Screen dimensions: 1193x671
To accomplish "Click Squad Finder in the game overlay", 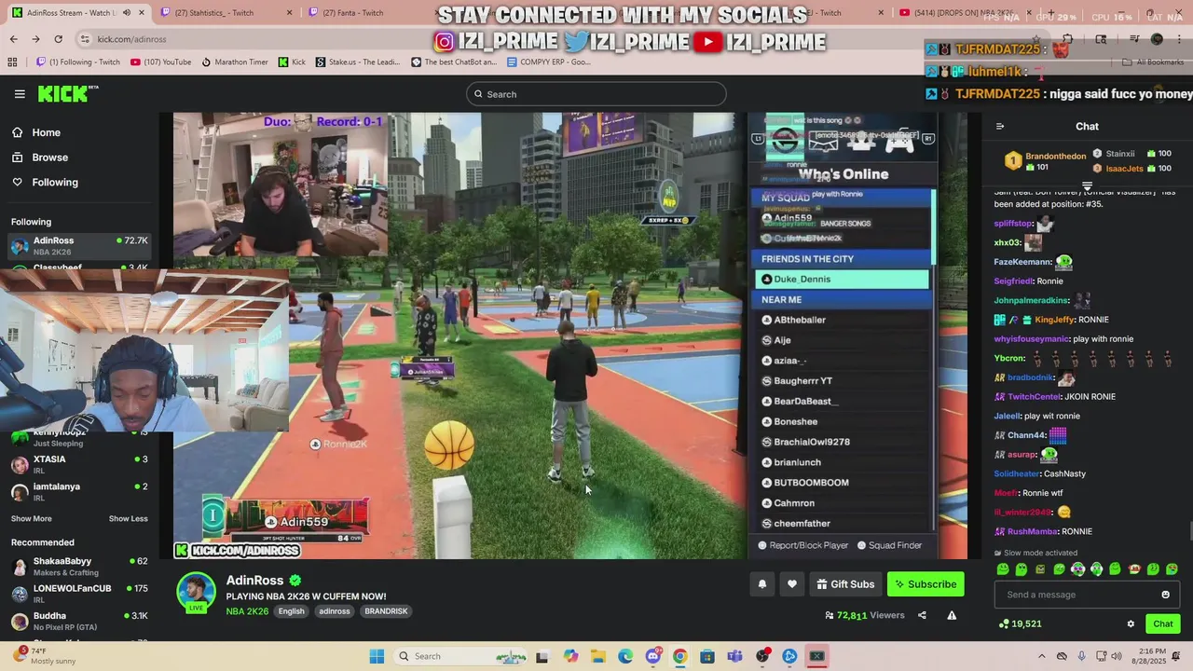I will [x=890, y=545].
